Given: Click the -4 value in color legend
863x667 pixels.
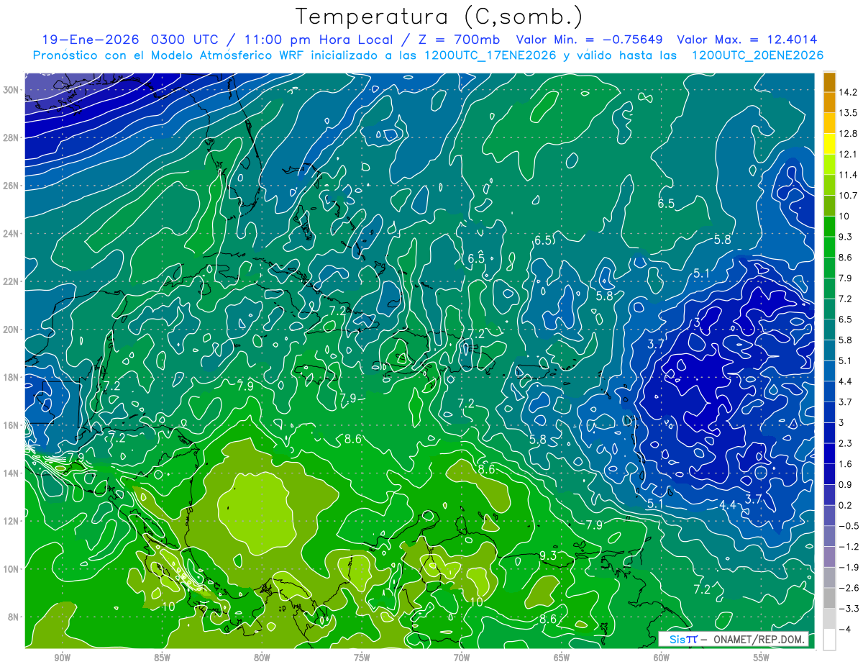Looking at the screenshot, I should 845,629.
